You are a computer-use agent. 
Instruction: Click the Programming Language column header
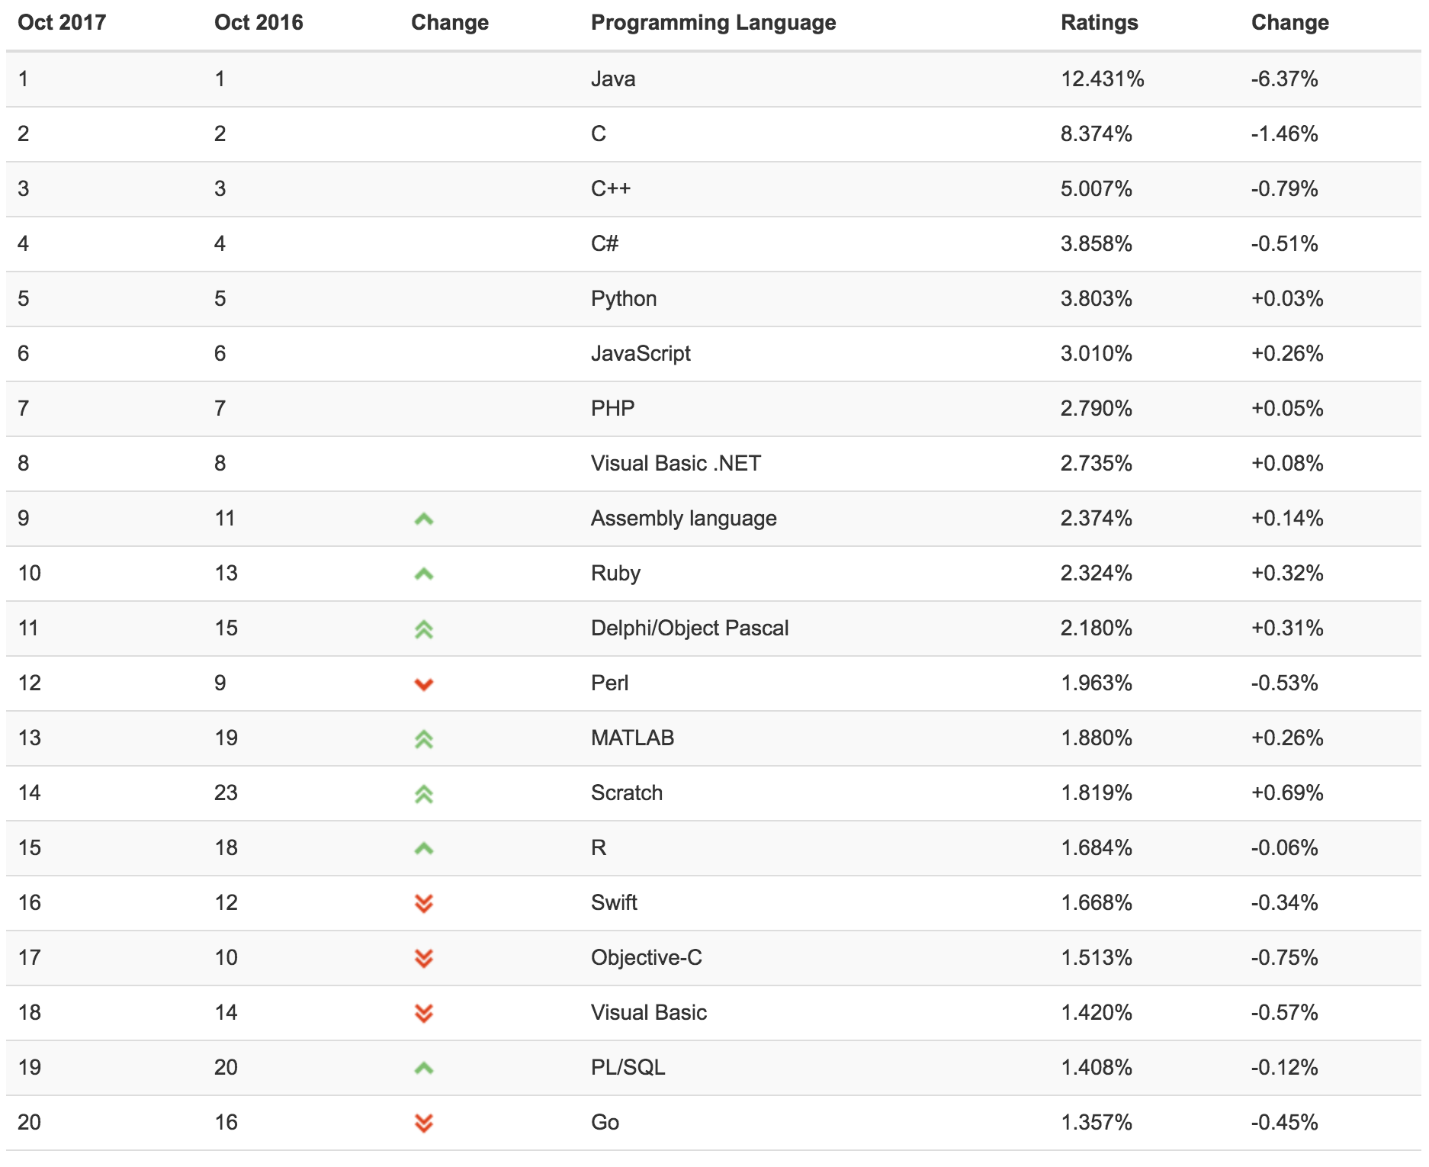[713, 23]
